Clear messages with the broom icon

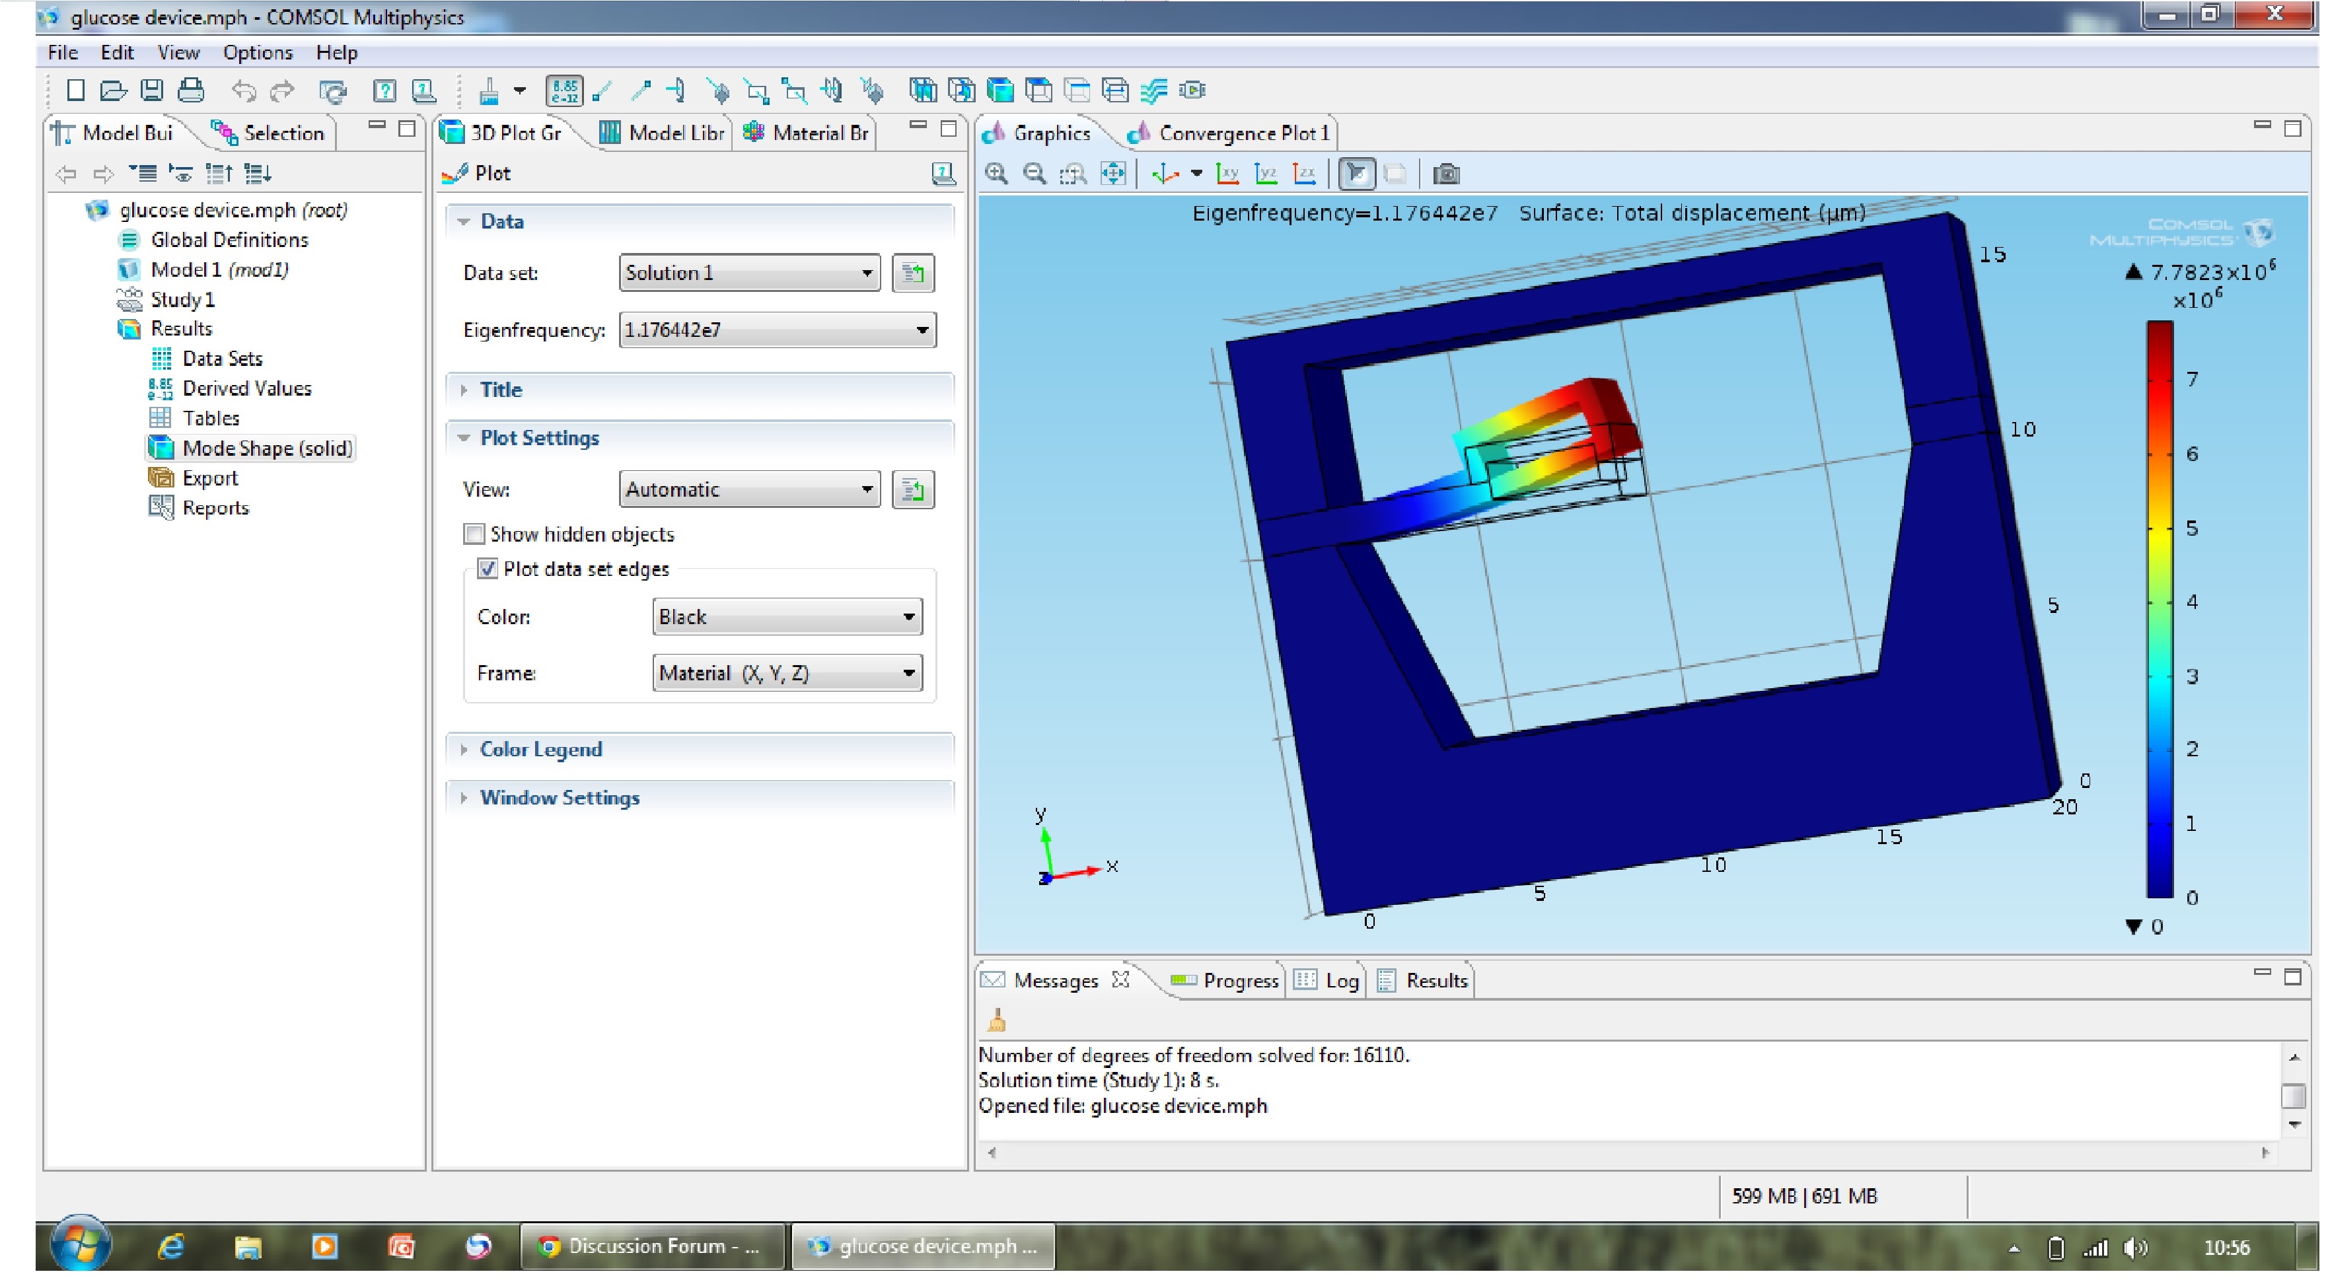pyautogui.click(x=997, y=1020)
